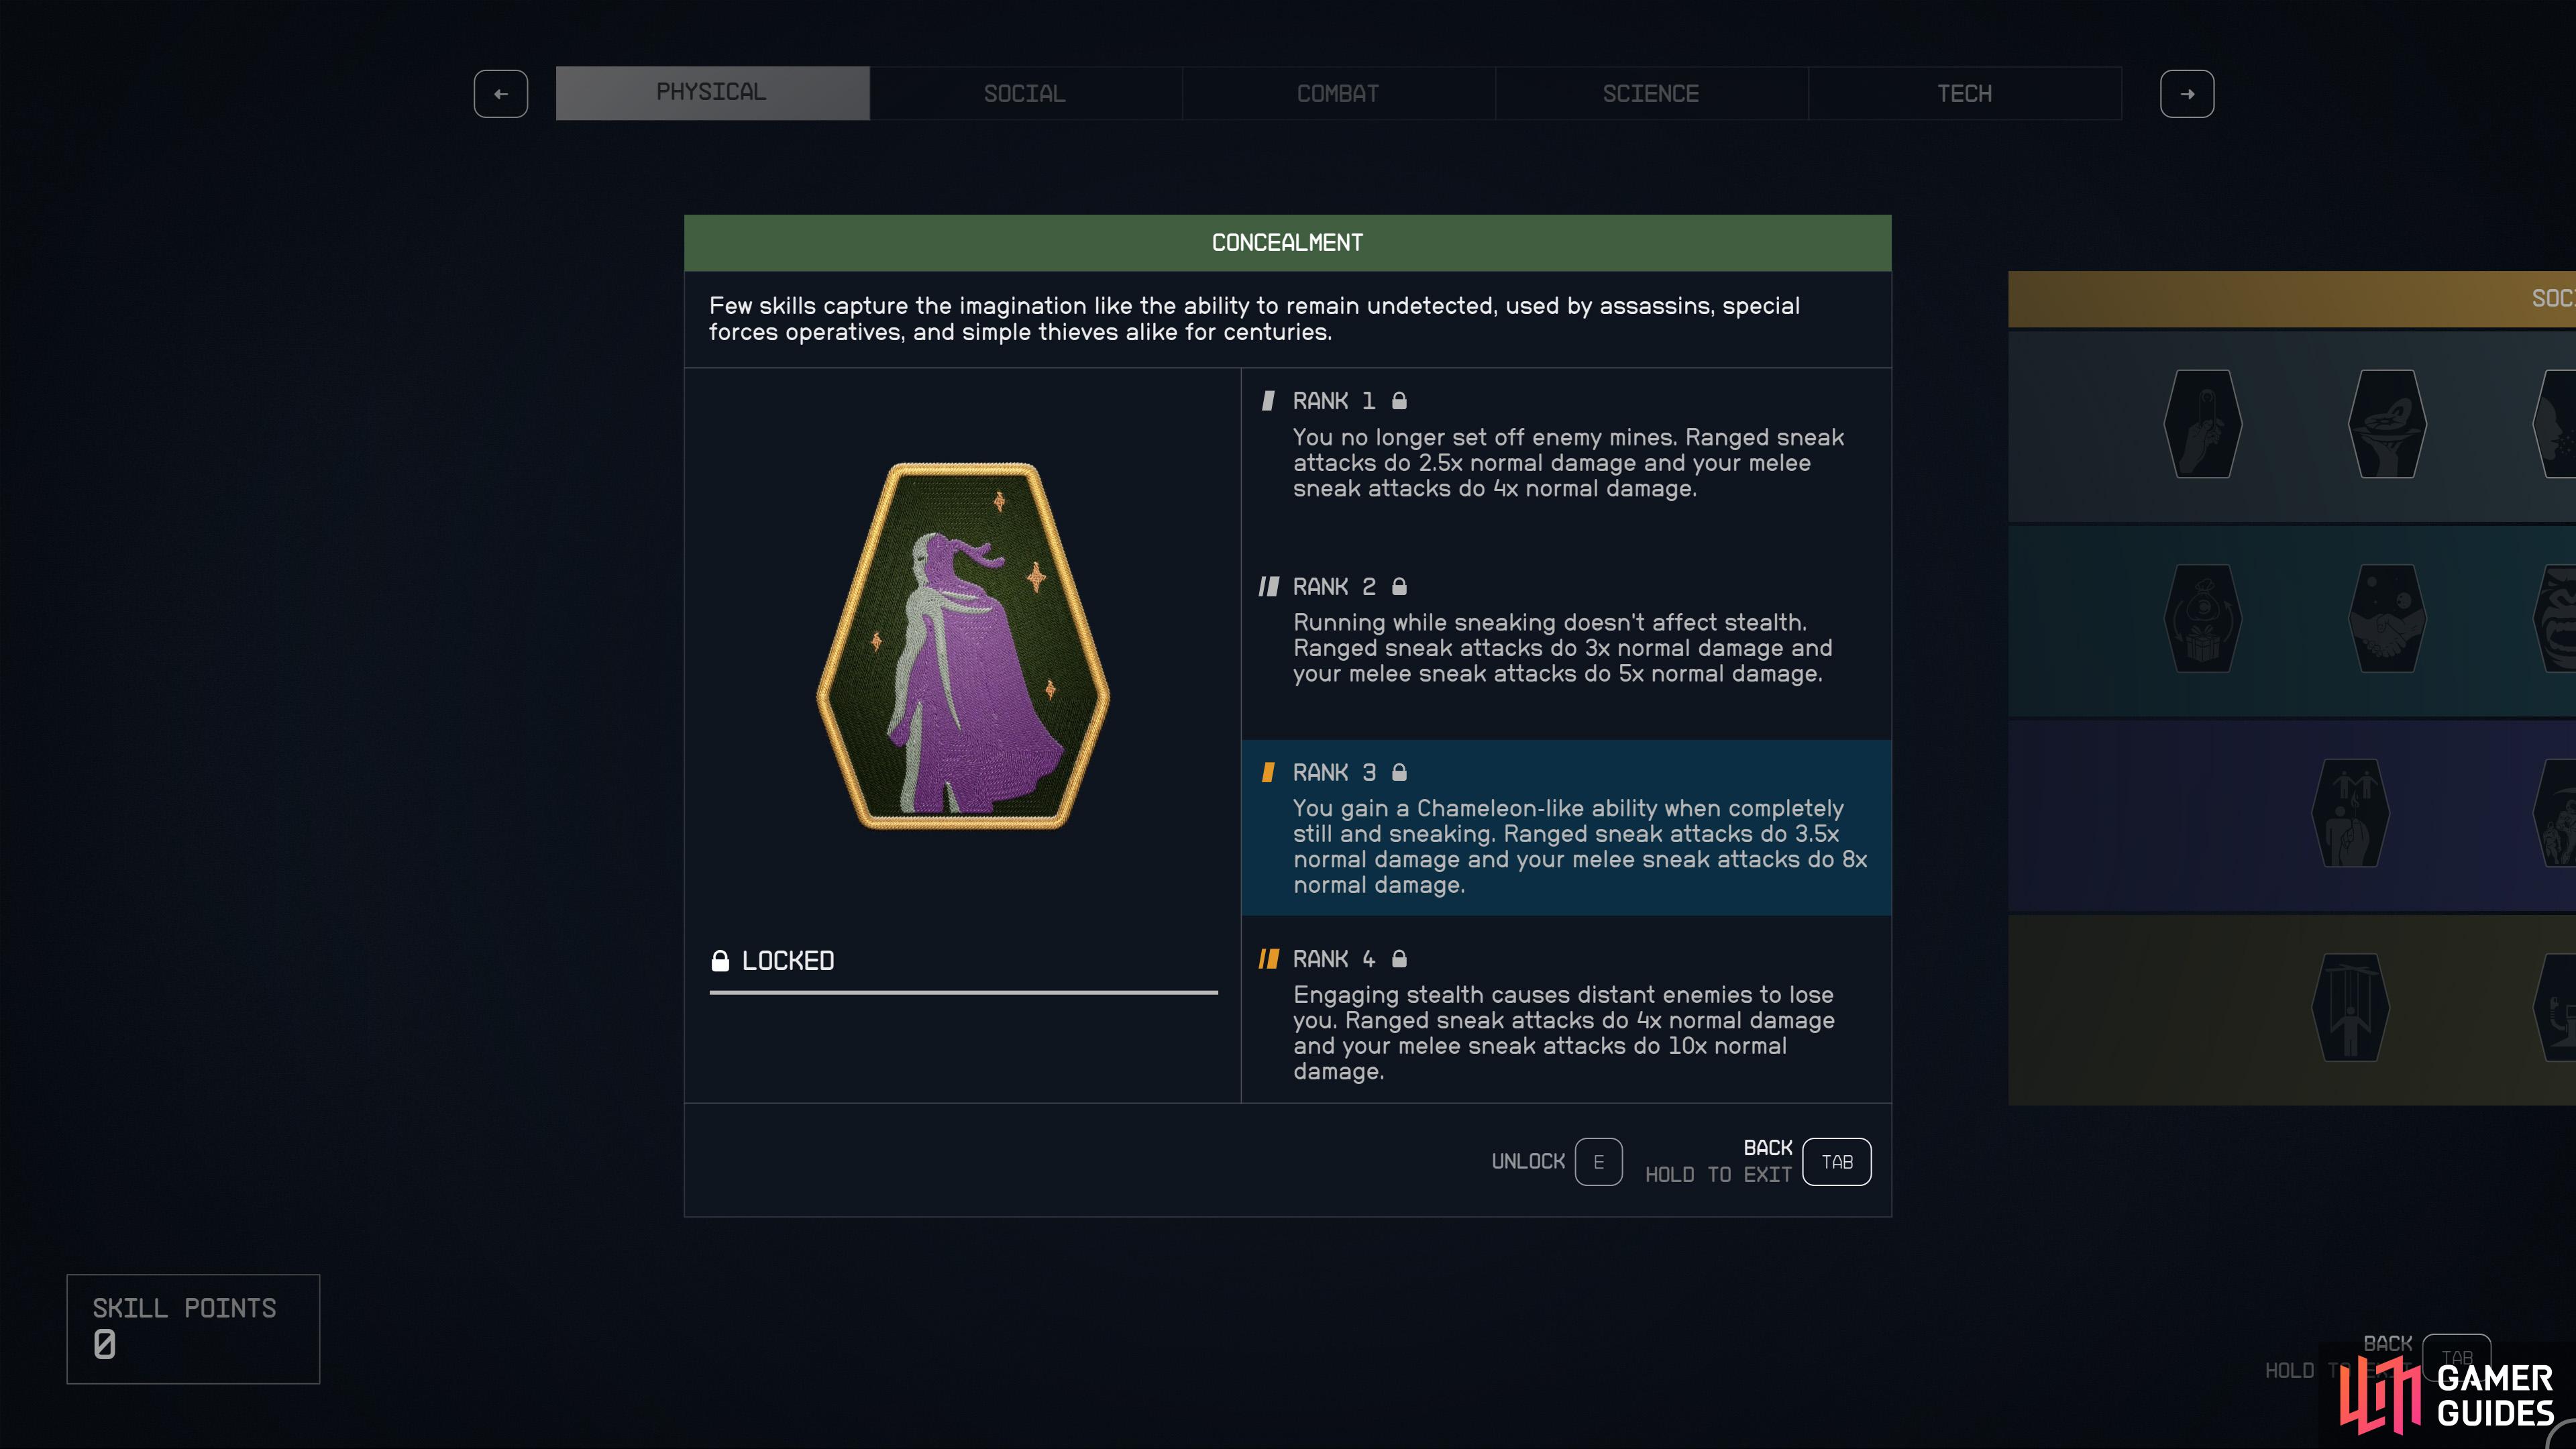Go to next category with right arrow
Viewport: 2576px width, 1449px height.
coord(2187,94)
